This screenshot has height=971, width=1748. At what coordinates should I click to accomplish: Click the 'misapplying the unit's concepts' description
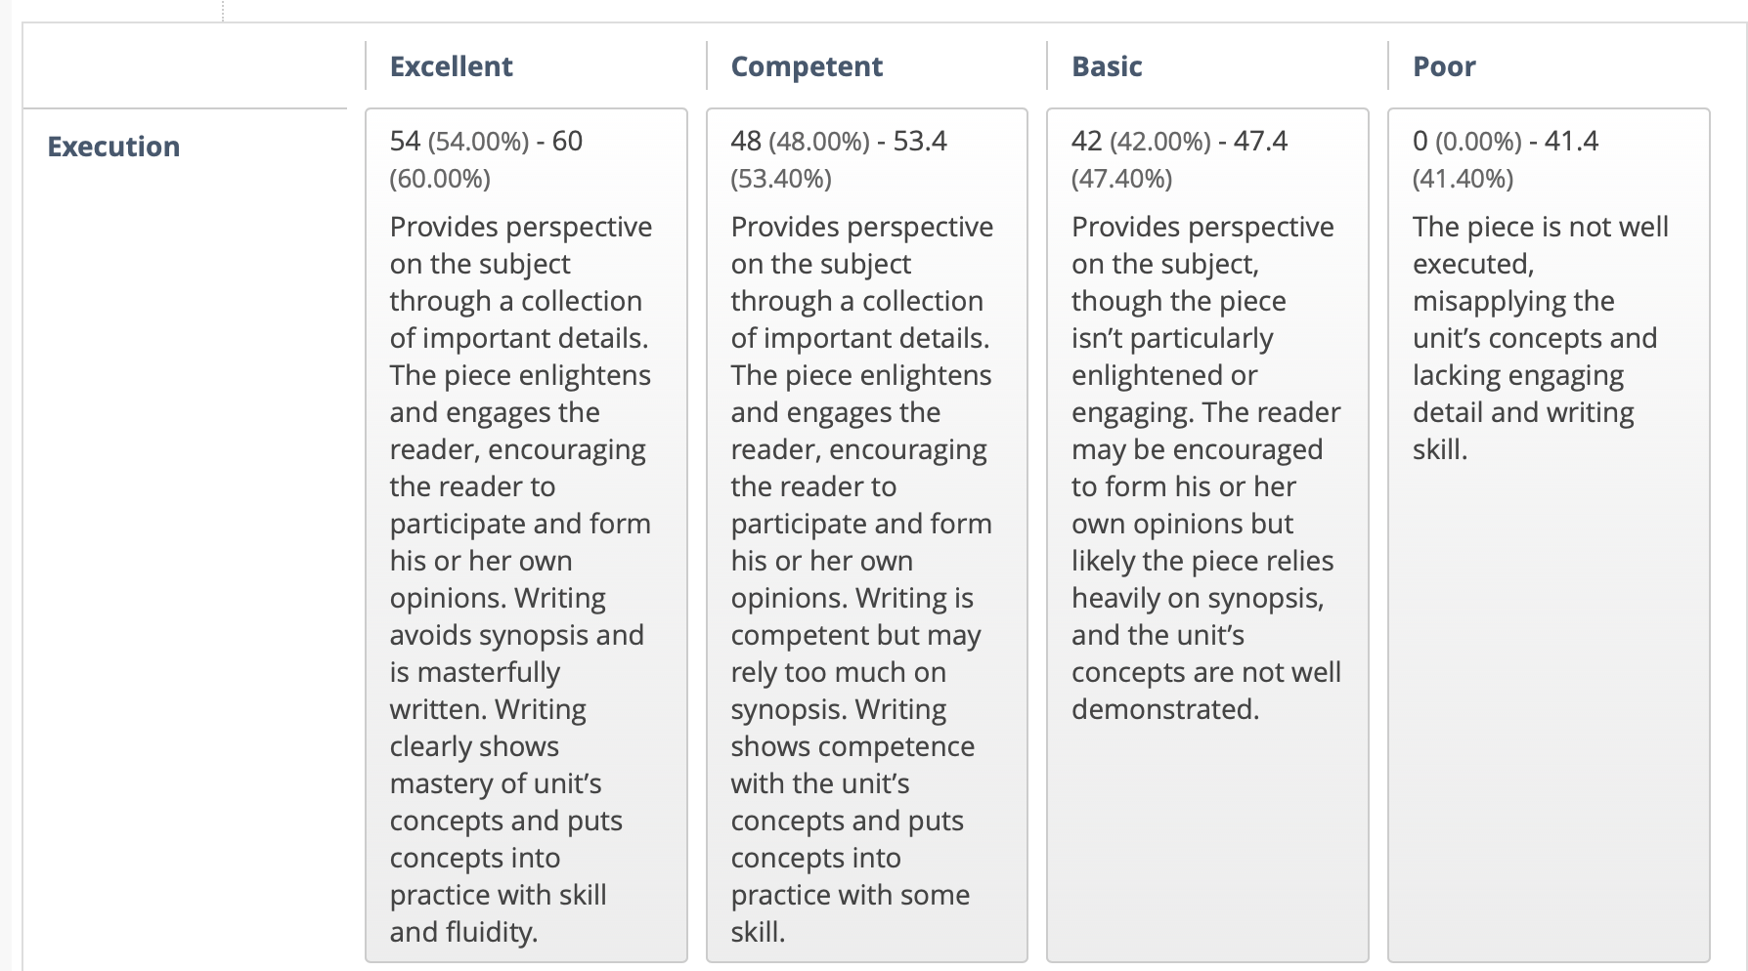point(1535,319)
